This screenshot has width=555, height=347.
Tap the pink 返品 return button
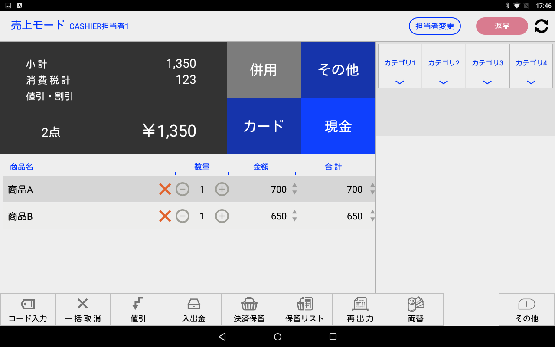point(502,26)
